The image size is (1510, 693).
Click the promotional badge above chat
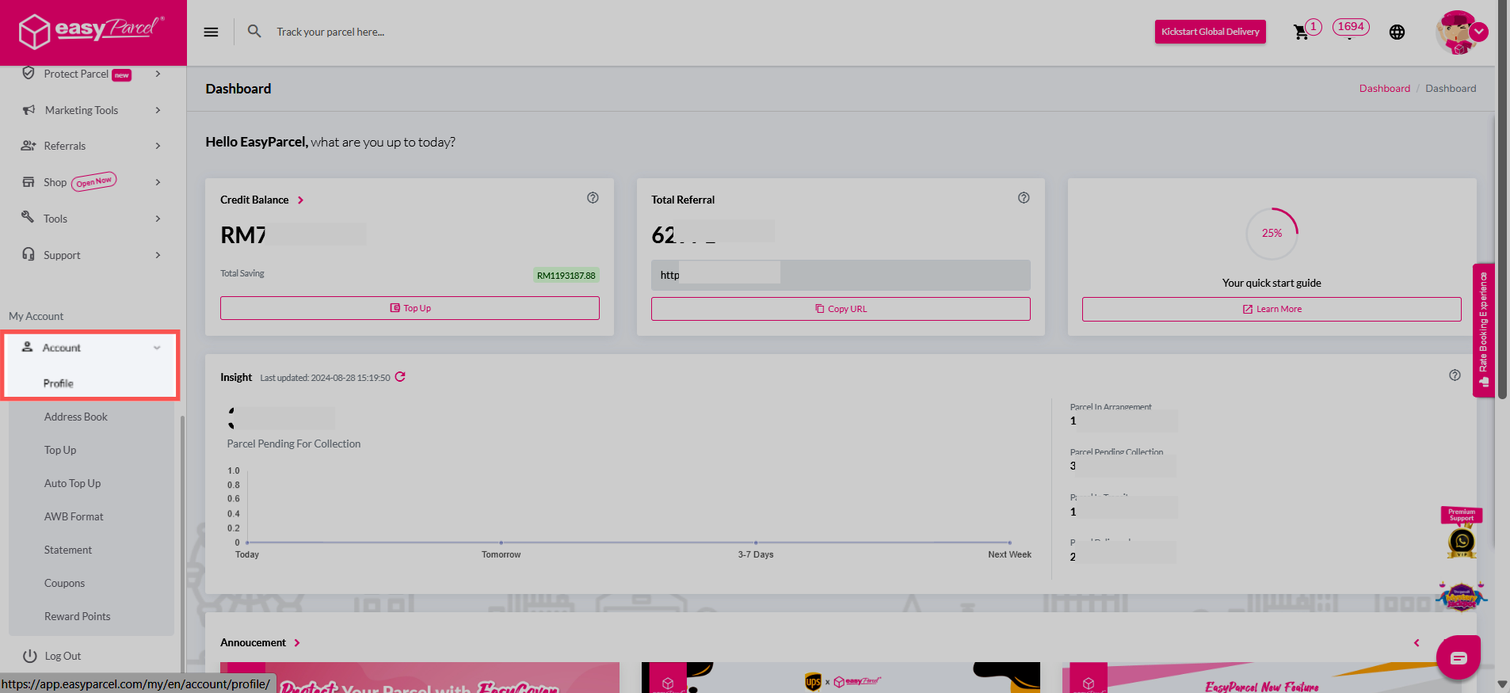[x=1461, y=597]
